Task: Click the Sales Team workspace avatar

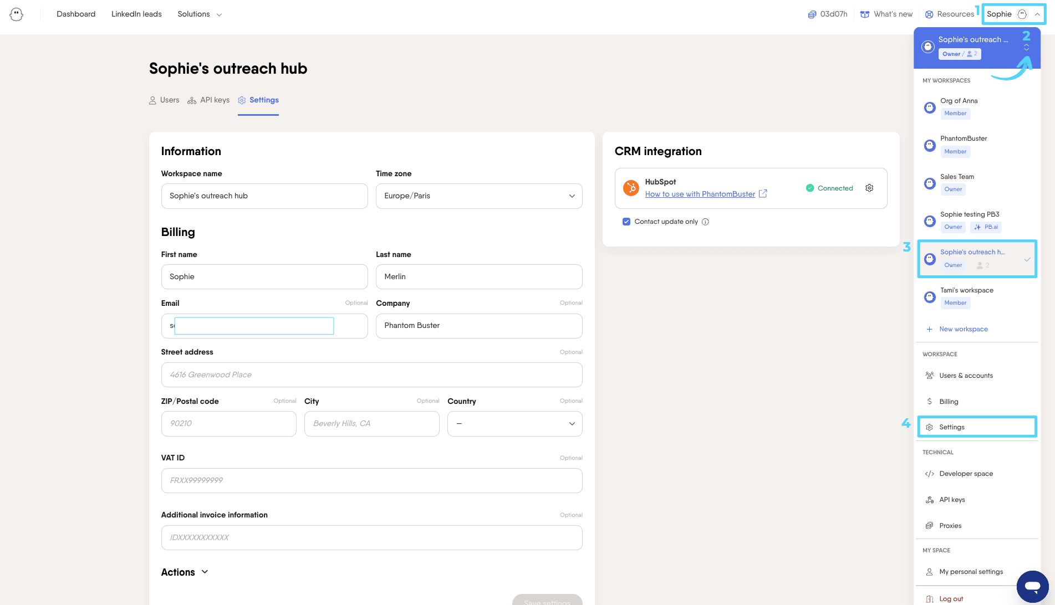Action: [930, 183]
